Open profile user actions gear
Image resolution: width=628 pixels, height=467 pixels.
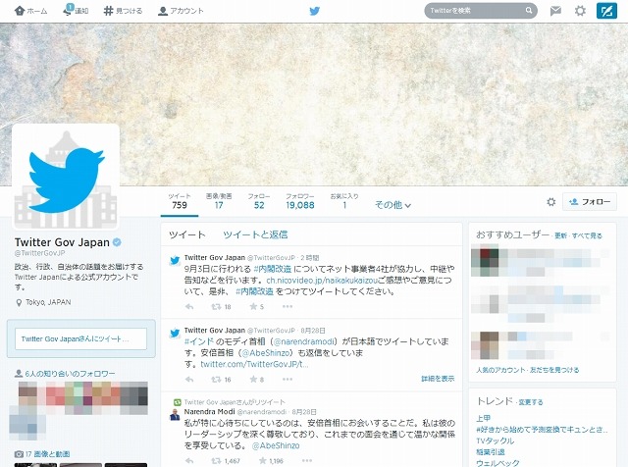point(551,202)
